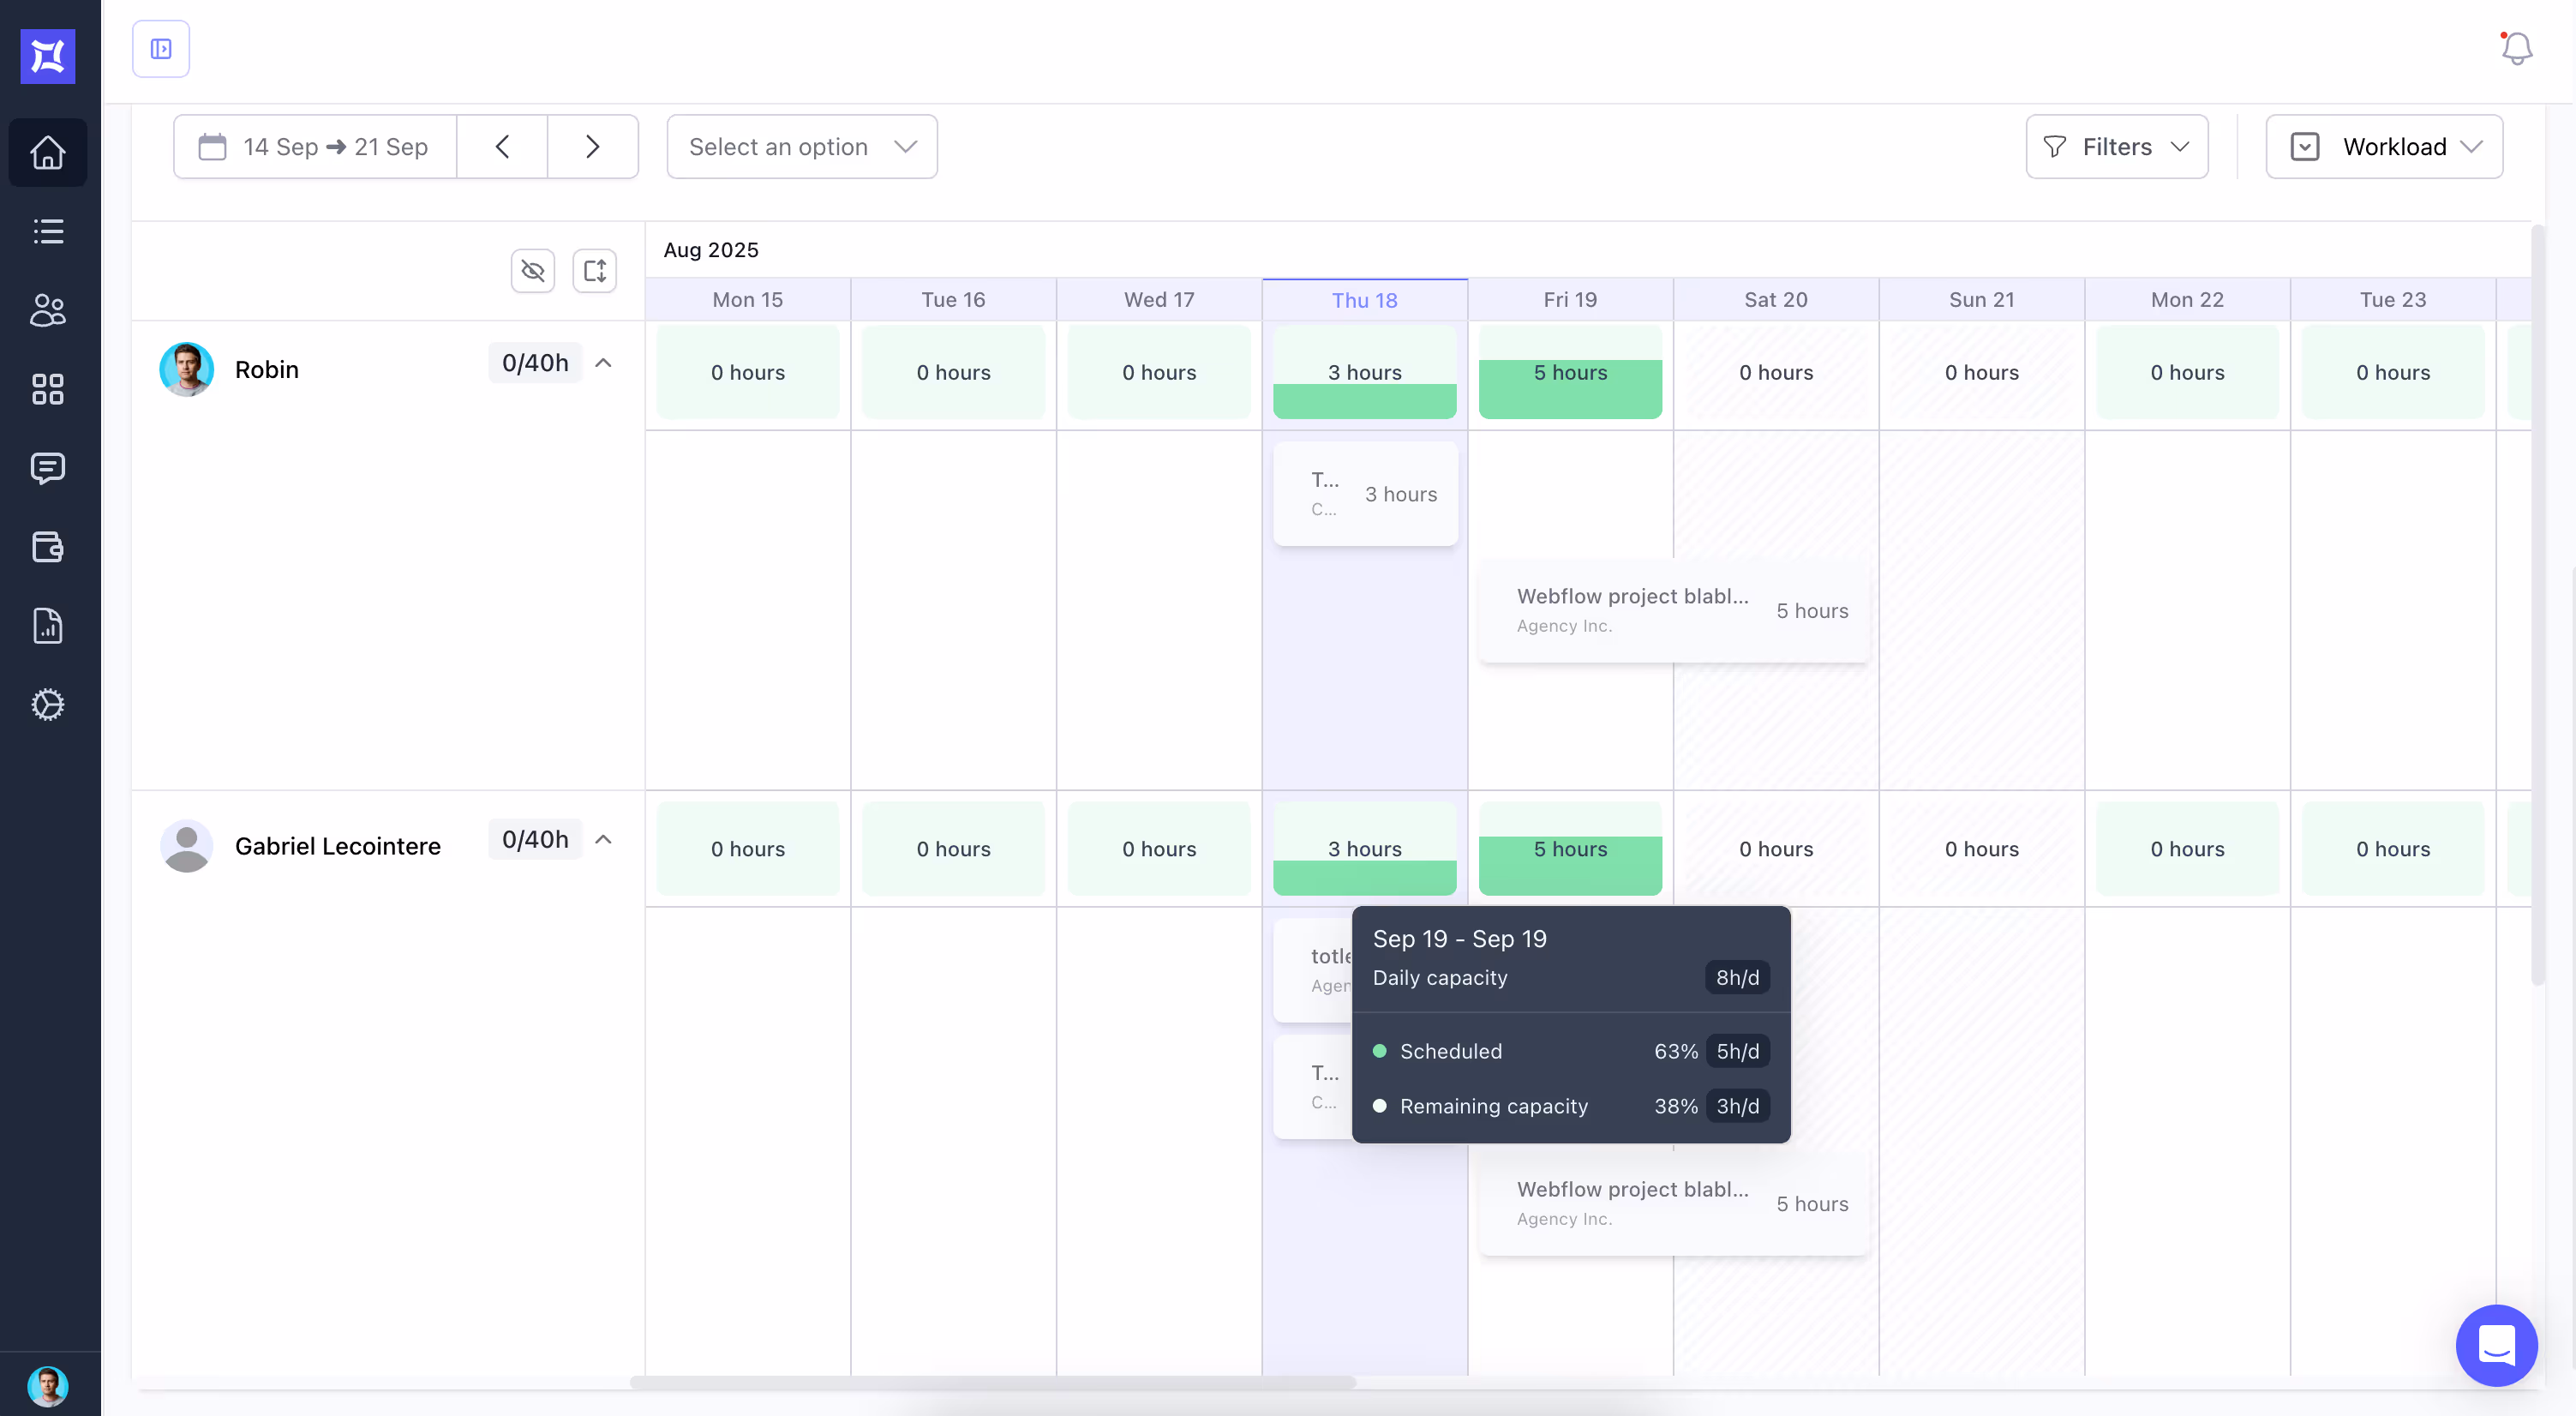Image resolution: width=2576 pixels, height=1416 pixels.
Task: Click the home icon in sidebar
Action: 47,152
